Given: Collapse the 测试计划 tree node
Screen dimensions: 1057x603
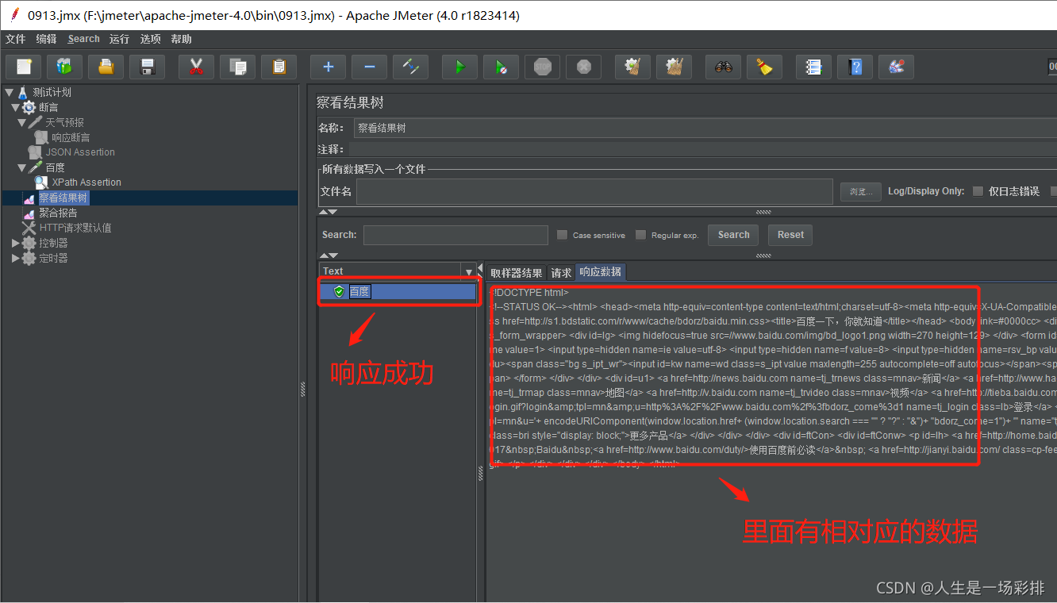Looking at the screenshot, I should [x=9, y=92].
